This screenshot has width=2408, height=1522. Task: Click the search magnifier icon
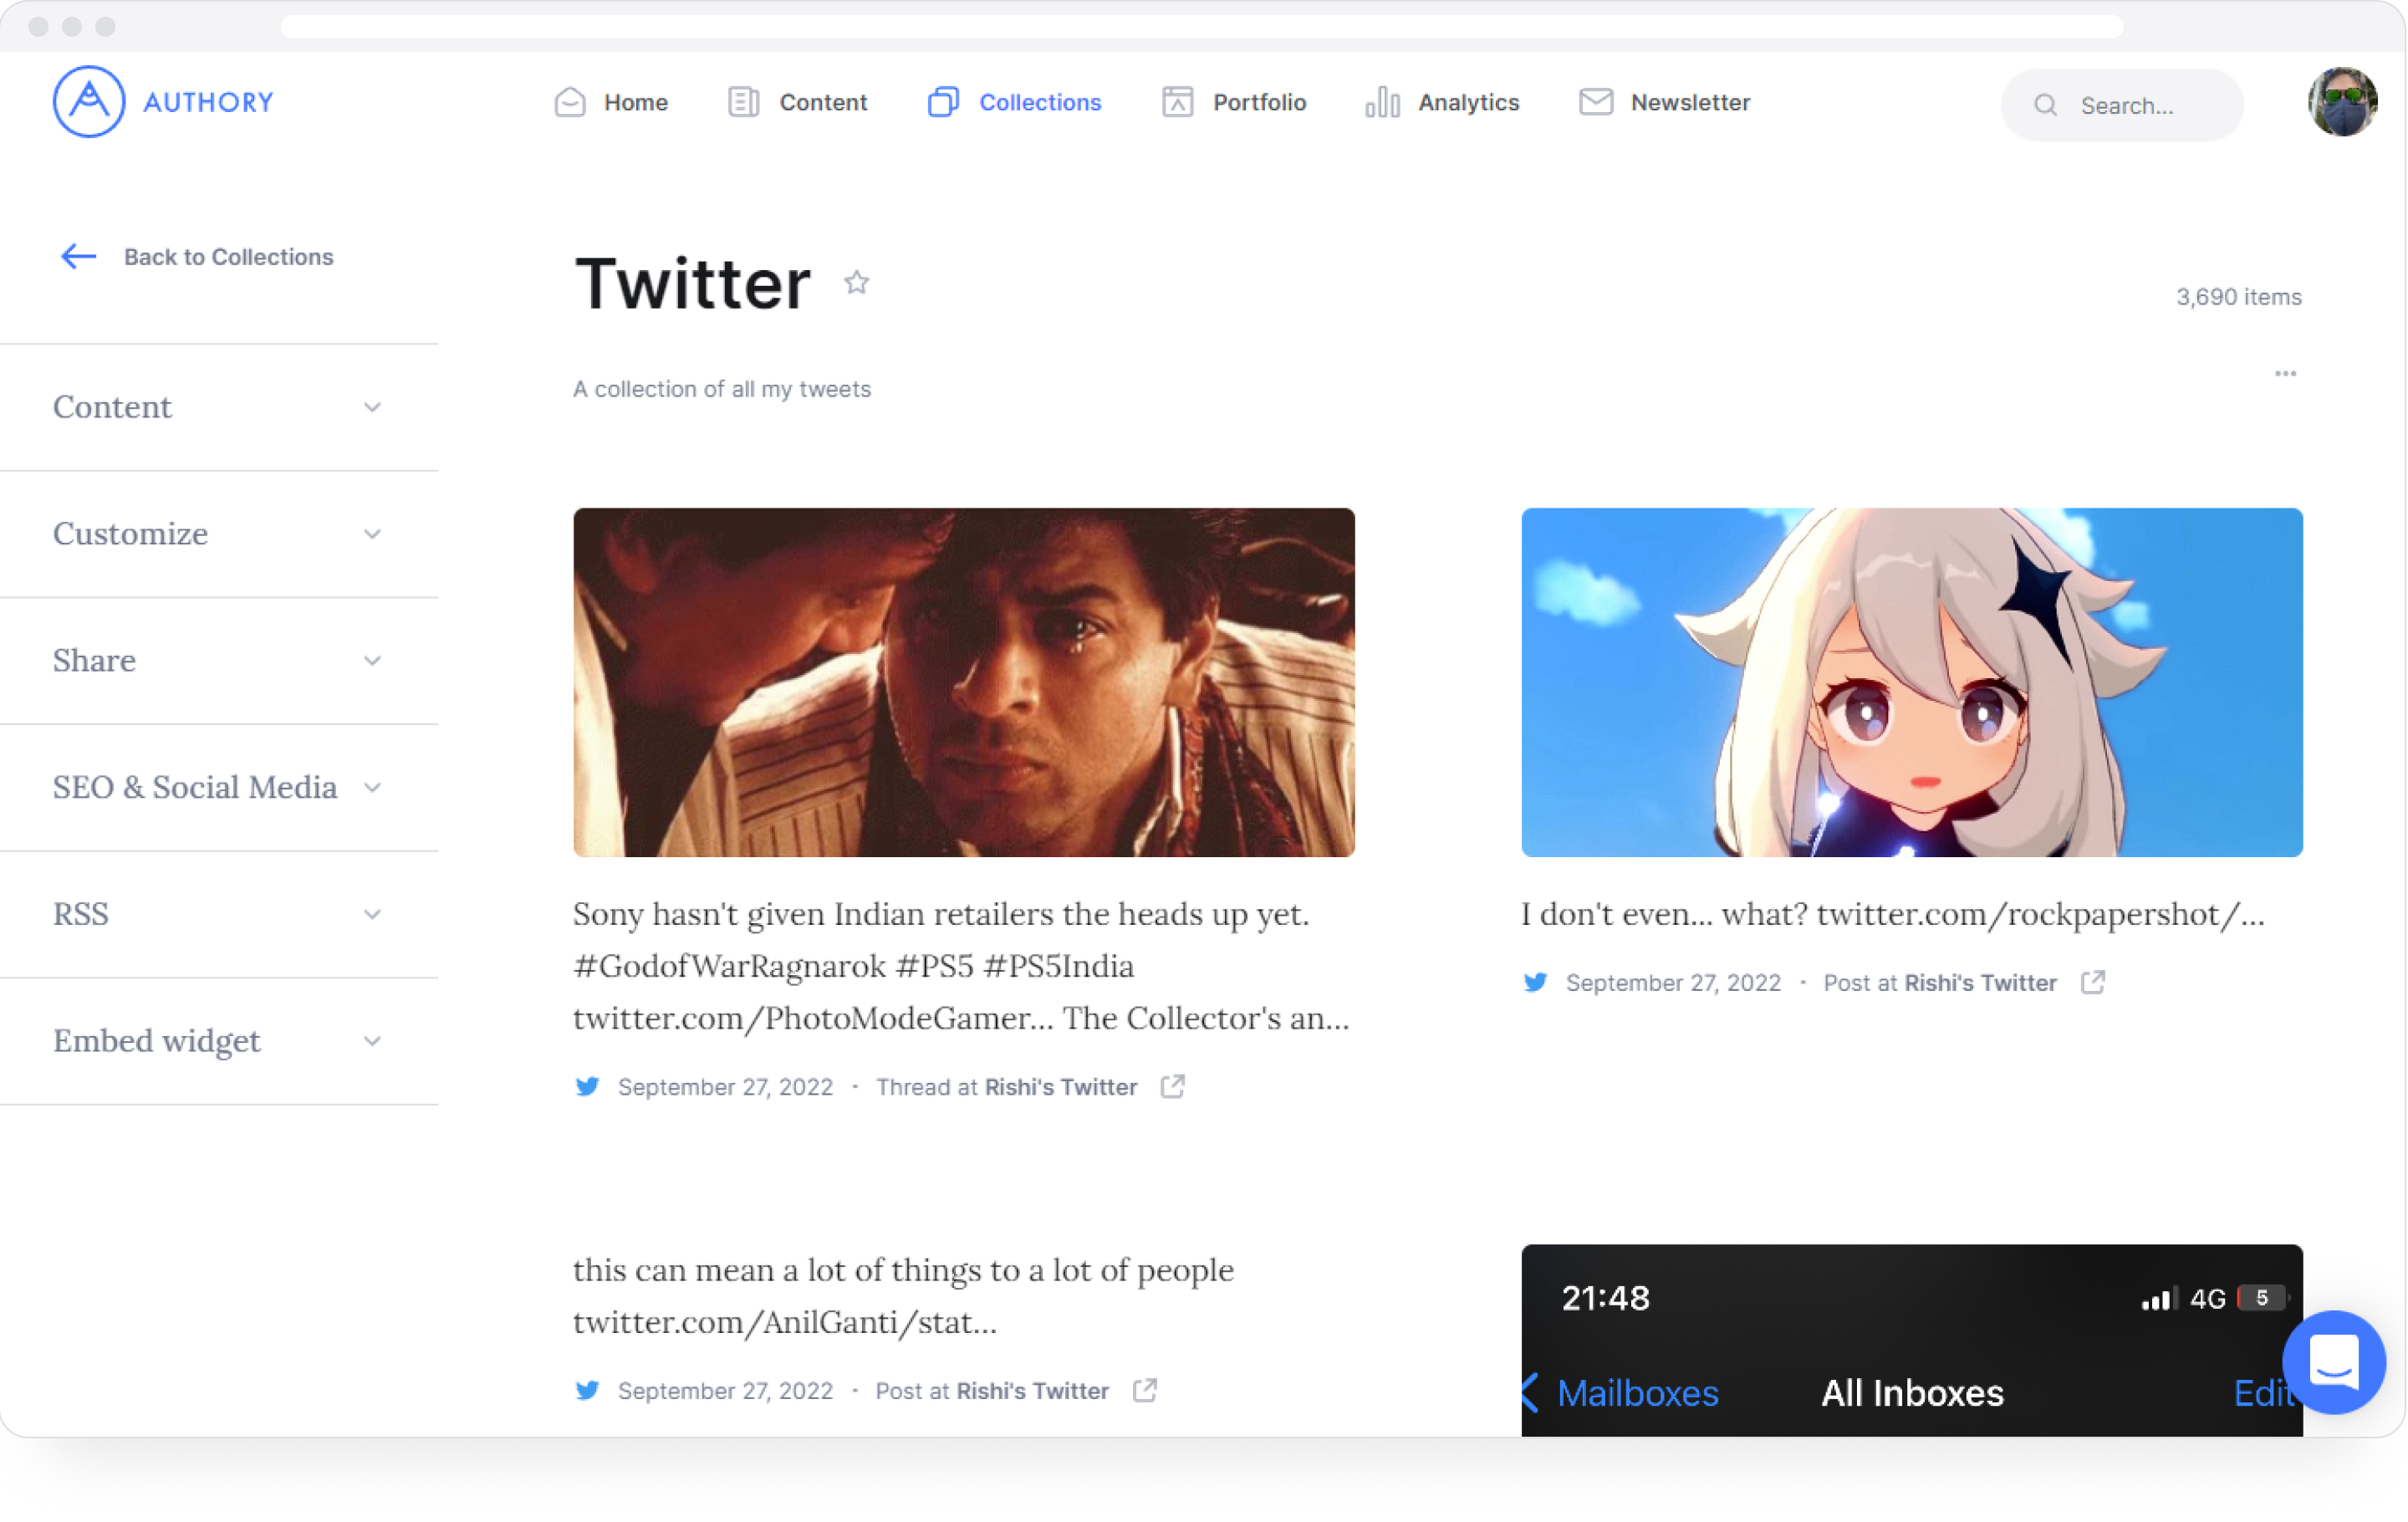tap(2045, 106)
